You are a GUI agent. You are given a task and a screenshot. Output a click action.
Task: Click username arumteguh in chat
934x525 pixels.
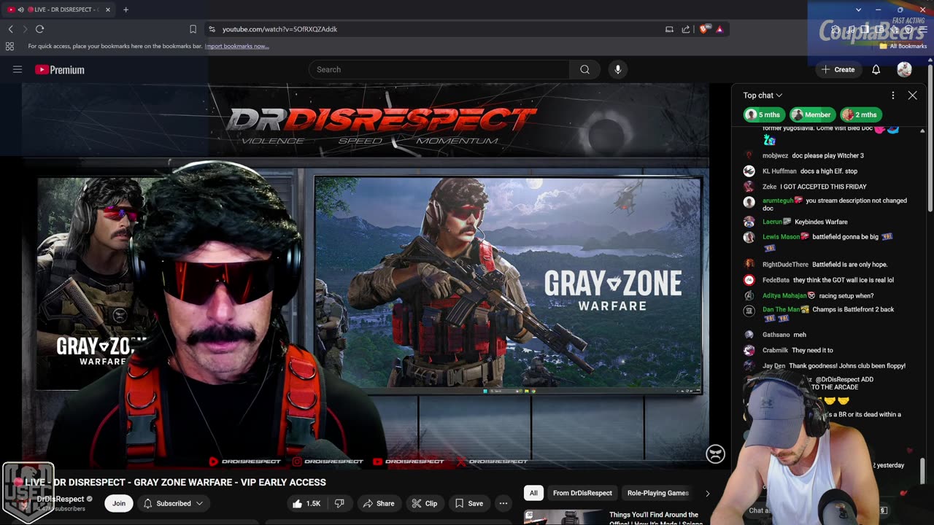point(778,201)
